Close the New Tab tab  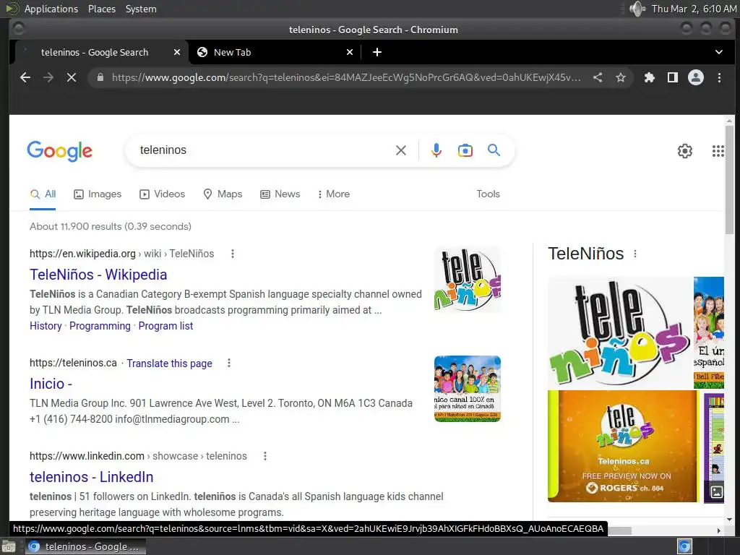tap(350, 52)
